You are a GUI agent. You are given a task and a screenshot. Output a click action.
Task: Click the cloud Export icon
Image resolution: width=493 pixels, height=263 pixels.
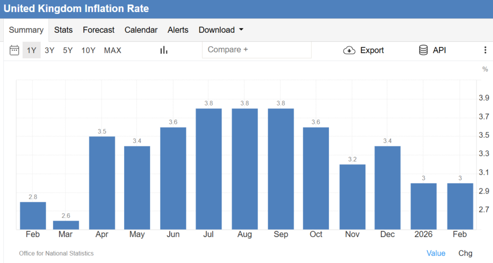(x=349, y=50)
